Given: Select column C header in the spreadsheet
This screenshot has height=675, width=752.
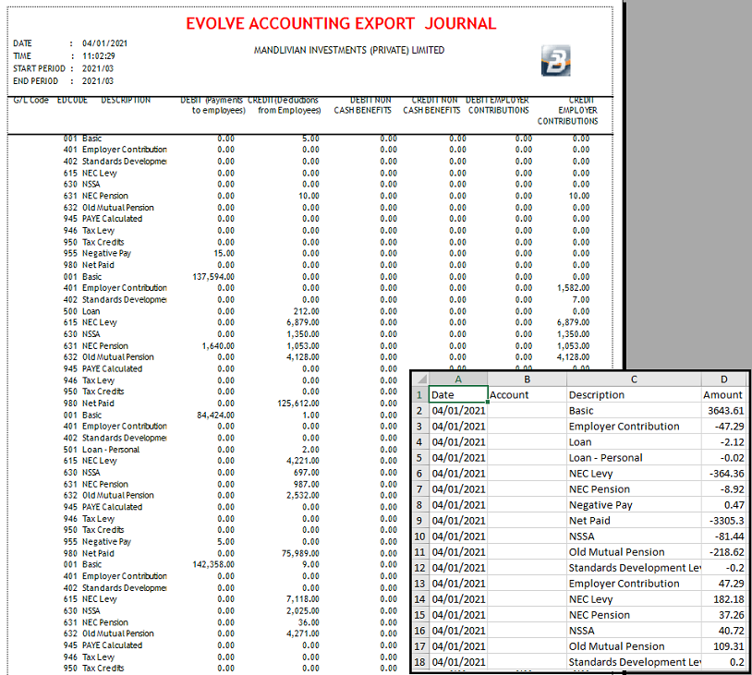Looking at the screenshot, I should (x=634, y=380).
